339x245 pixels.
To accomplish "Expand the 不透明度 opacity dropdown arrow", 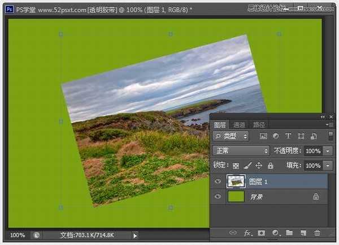I will (x=328, y=151).
